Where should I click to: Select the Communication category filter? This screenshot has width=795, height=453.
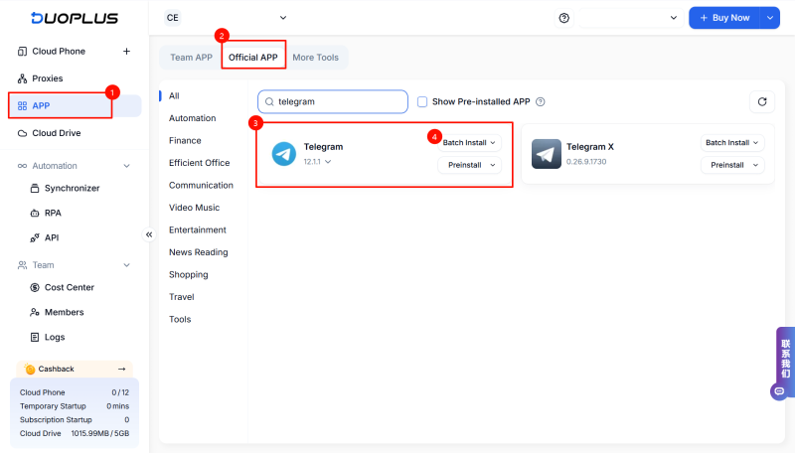click(201, 186)
